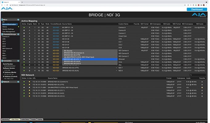Viewport: 210px width, 123px height.
Task: Open source dropdown arrow for NDI 8 row
Action: [116, 71]
